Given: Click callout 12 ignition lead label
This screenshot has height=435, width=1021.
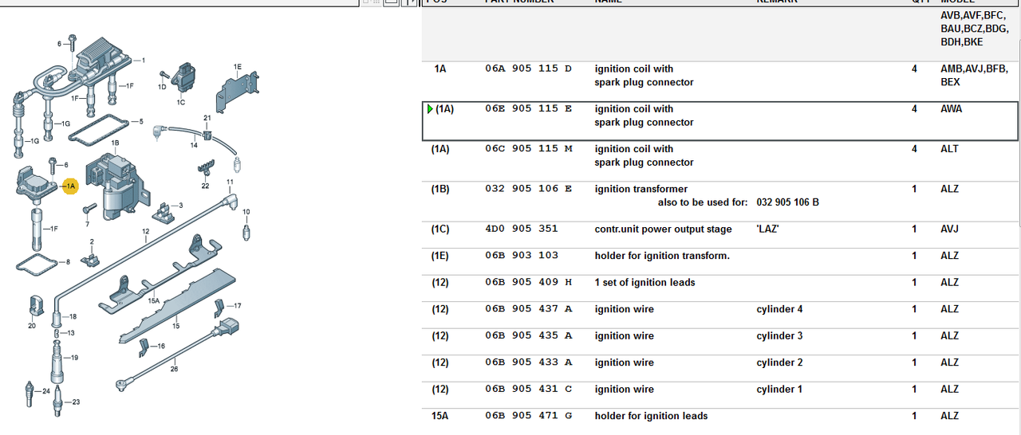Looking at the screenshot, I should (x=145, y=232).
